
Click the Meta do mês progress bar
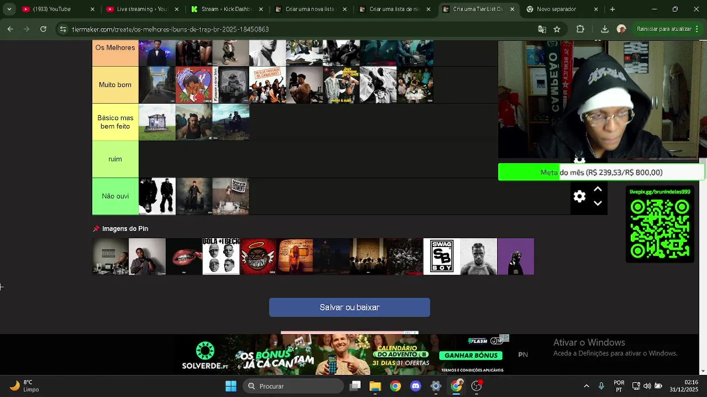[x=601, y=172]
